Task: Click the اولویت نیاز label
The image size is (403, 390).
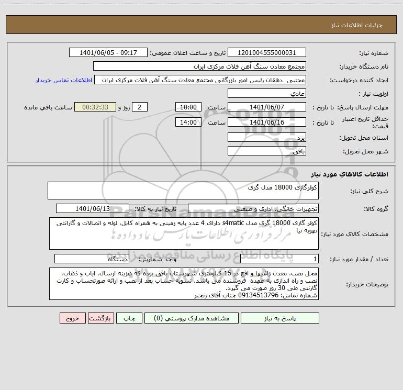Action: click(374, 94)
